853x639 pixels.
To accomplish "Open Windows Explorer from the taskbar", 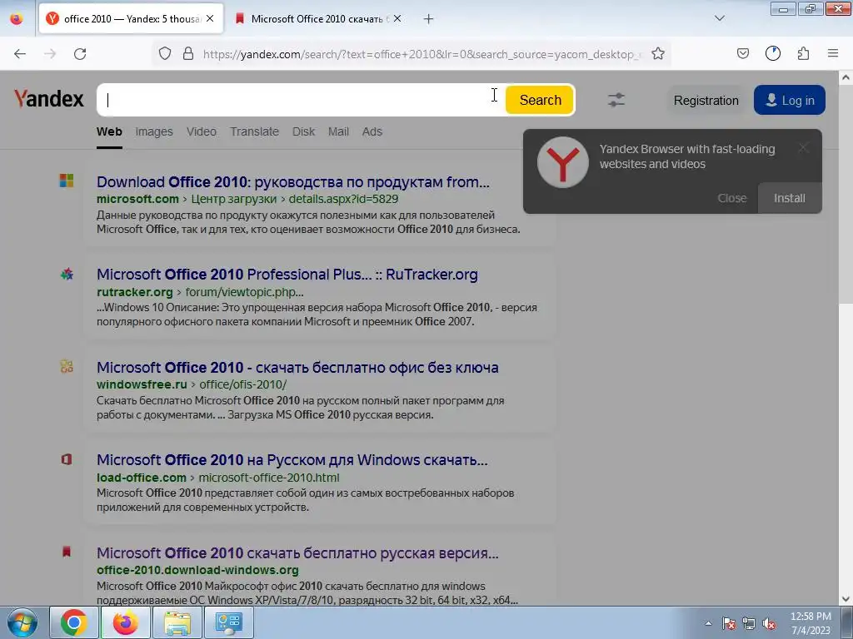I will coord(177,622).
